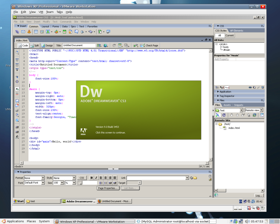Click the Add Property link in CSS panel
The height and width of the screenshot is (224, 280).
click(221, 59)
